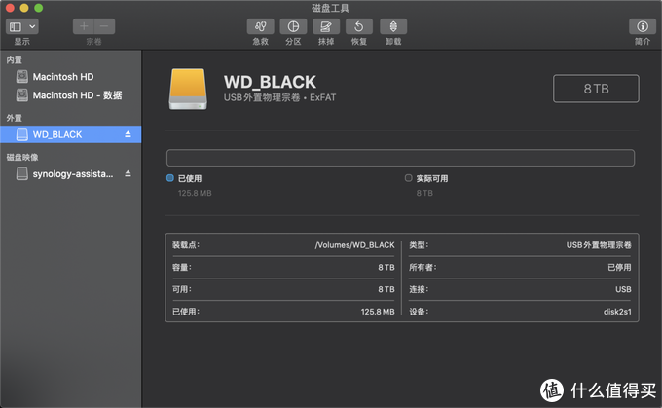Click the Macintosh HD - 数据 disk icon
Image resolution: width=662 pixels, height=408 pixels.
[22, 95]
